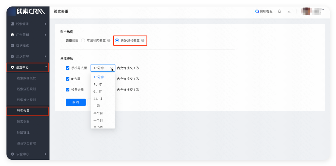Image resolution: width=336 pixels, height=166 pixels.
Task: Expand the 安全中心 menu arrow
Action: tap(46, 154)
